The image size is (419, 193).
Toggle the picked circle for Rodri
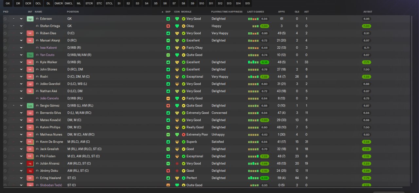pyautogui.click(x=5, y=77)
